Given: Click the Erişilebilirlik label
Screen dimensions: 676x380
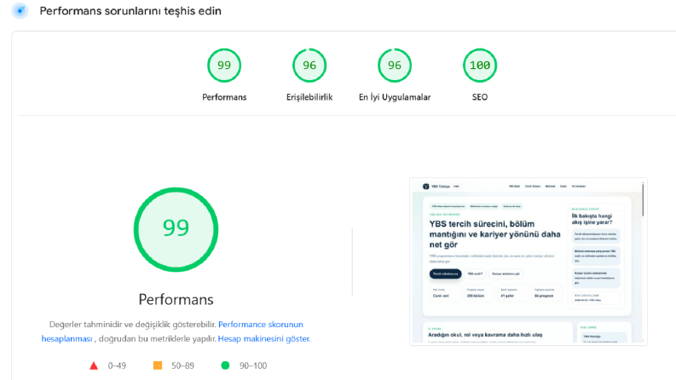Looking at the screenshot, I should 309,97.
